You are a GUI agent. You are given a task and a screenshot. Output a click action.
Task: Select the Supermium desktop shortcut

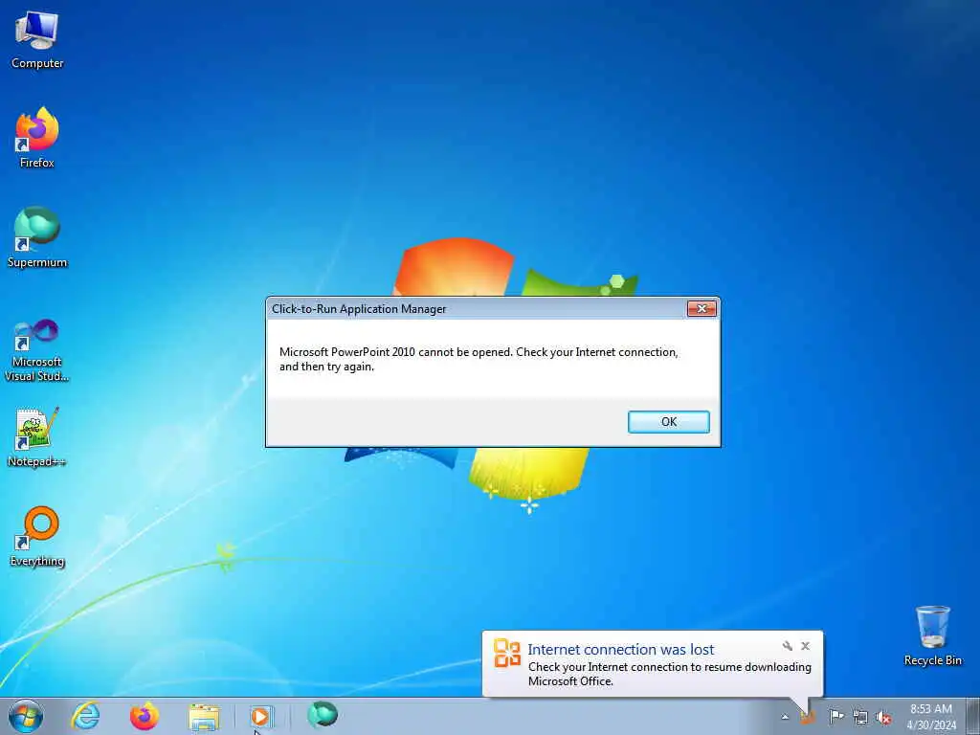(37, 237)
